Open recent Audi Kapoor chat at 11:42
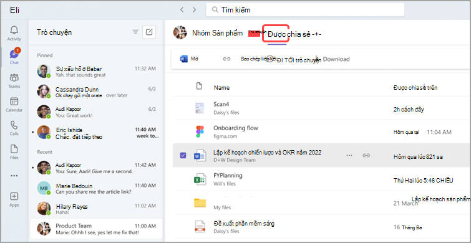Screen dimensions: 471x243 point(97,168)
